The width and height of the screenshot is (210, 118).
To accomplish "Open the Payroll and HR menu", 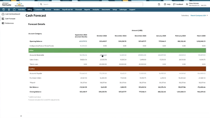I will point(67,10).
